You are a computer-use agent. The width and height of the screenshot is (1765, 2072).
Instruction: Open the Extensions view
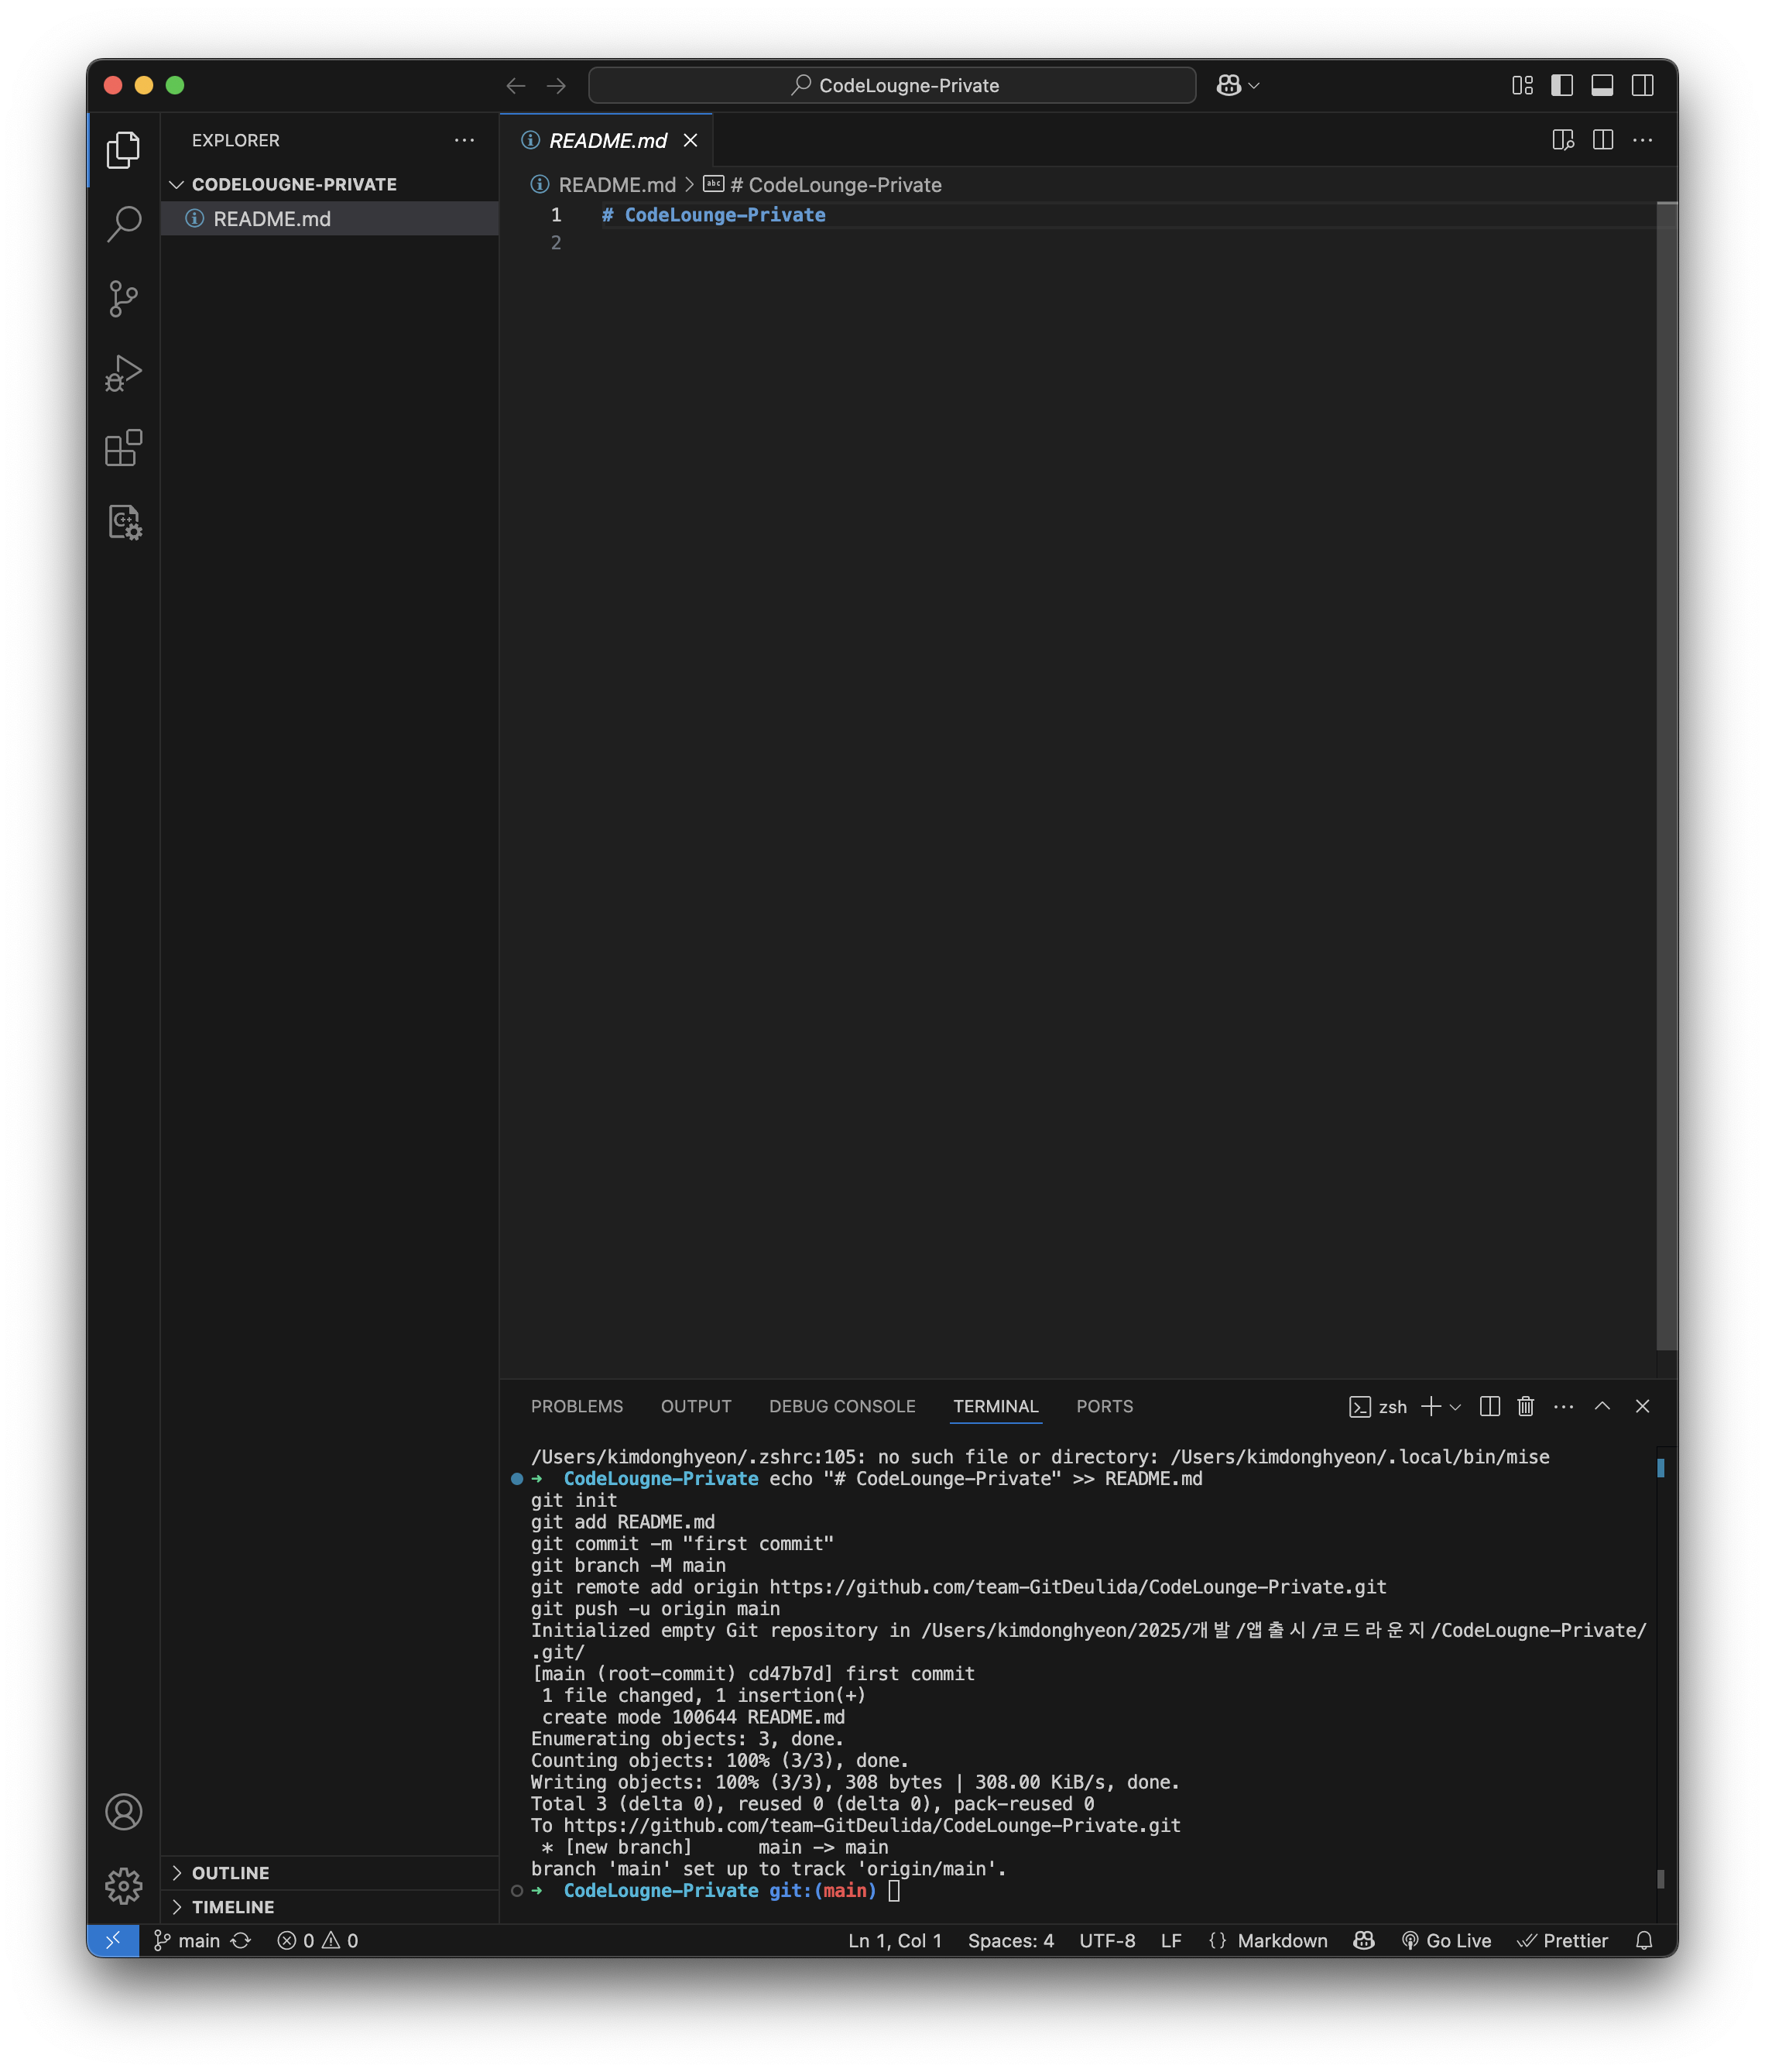123,447
